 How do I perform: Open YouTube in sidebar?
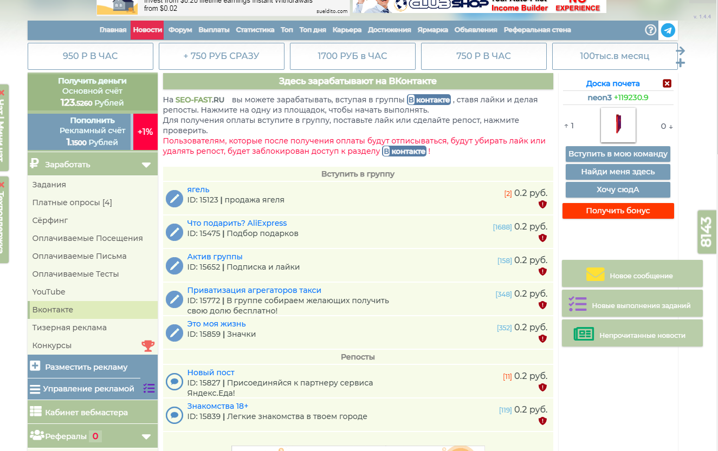pos(93,292)
